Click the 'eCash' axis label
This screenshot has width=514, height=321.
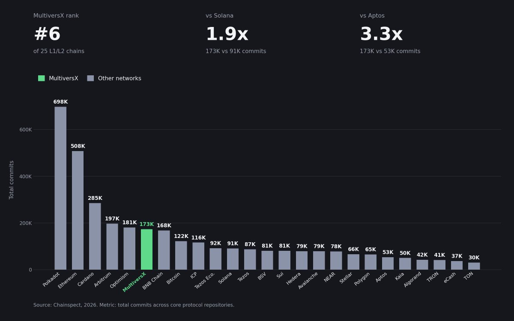(450, 277)
